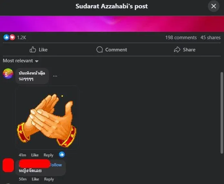Expand the Most relevant sort dropdown
This screenshot has width=224, height=184.
point(21,61)
